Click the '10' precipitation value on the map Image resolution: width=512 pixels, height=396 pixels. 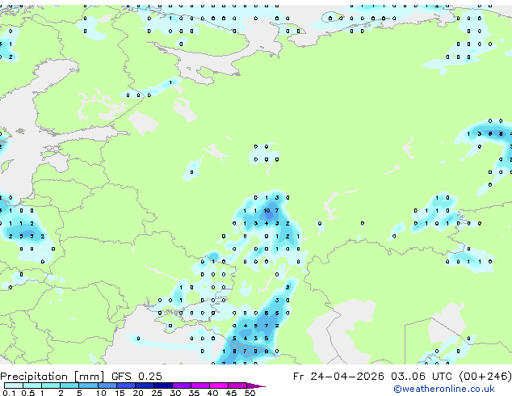[266, 210]
